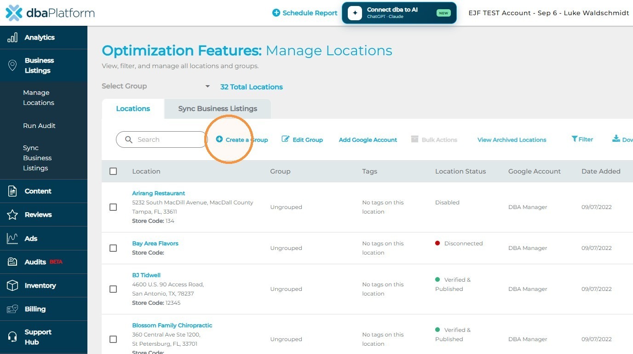Click the Disabled status for Arirang Restaurant
This screenshot has width=633, height=354.
(447, 203)
